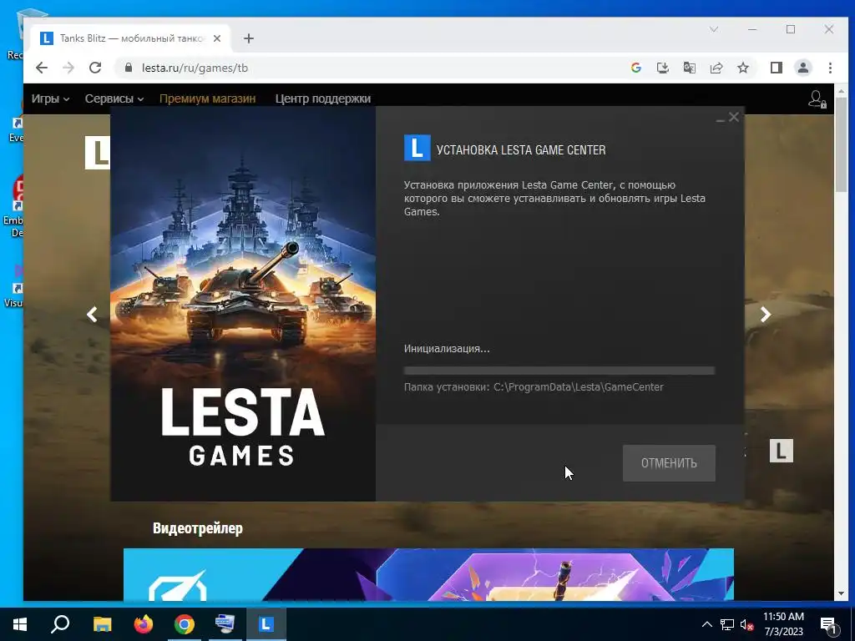Click the install app icon in address bar
The width and height of the screenshot is (855, 641).
pyautogui.click(x=662, y=68)
